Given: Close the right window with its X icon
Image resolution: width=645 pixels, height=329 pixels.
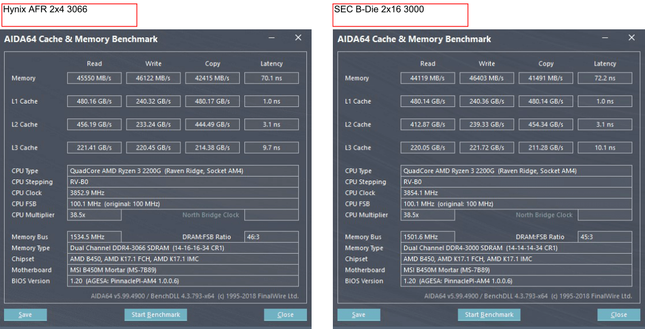Looking at the screenshot, I should point(632,37).
